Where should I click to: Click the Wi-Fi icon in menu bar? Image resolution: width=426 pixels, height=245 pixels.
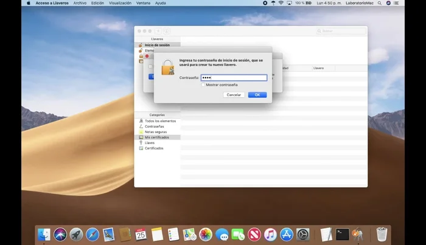click(x=281, y=3)
